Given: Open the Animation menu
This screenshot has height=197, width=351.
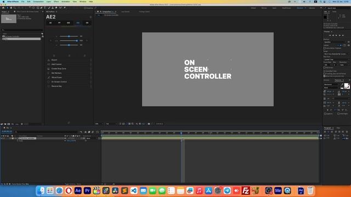Looking at the screenshot, I should click(66, 2).
